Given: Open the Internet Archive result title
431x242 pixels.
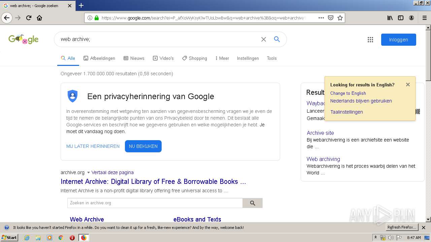Looking at the screenshot, I should point(153,182).
